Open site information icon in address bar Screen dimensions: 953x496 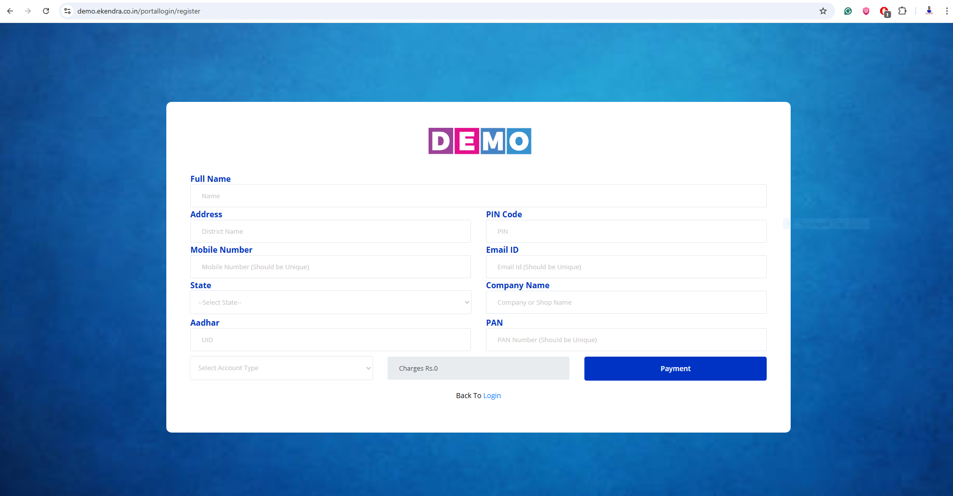[x=67, y=11]
